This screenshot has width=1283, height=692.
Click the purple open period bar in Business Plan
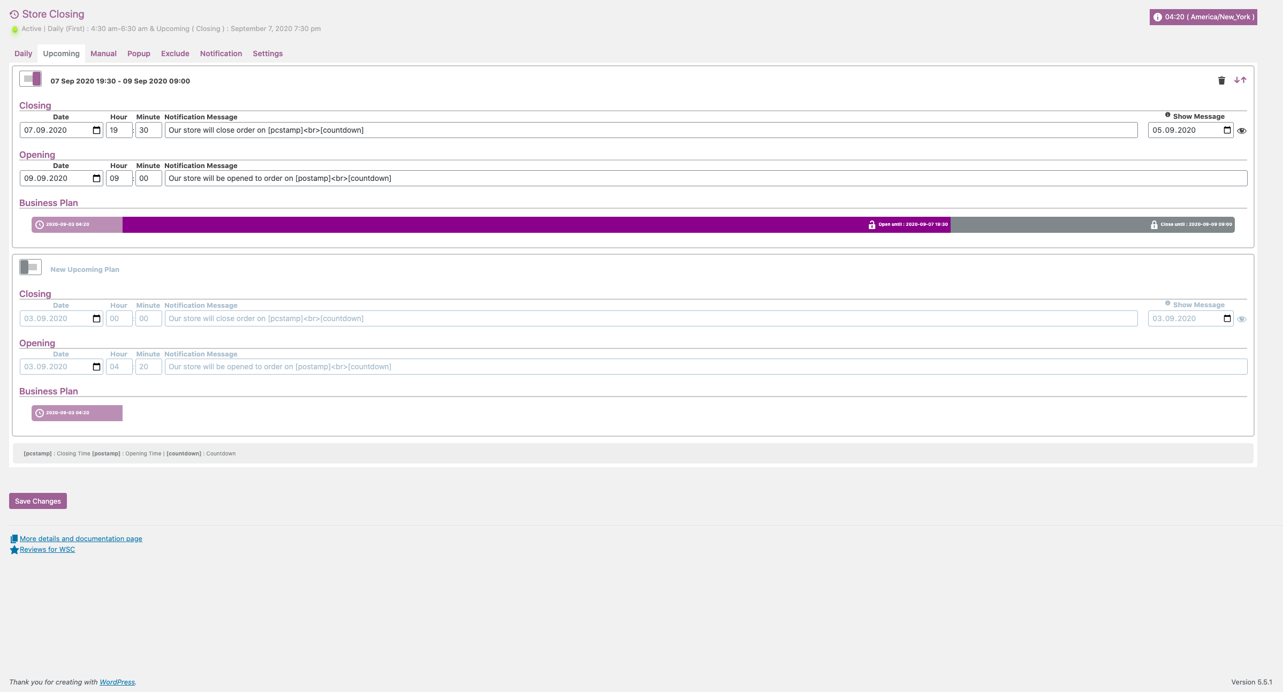pos(482,225)
